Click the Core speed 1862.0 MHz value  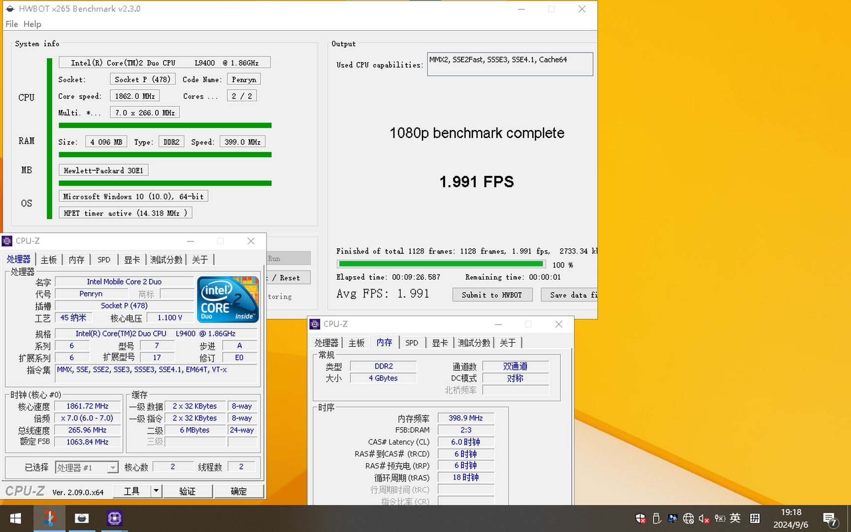(135, 96)
